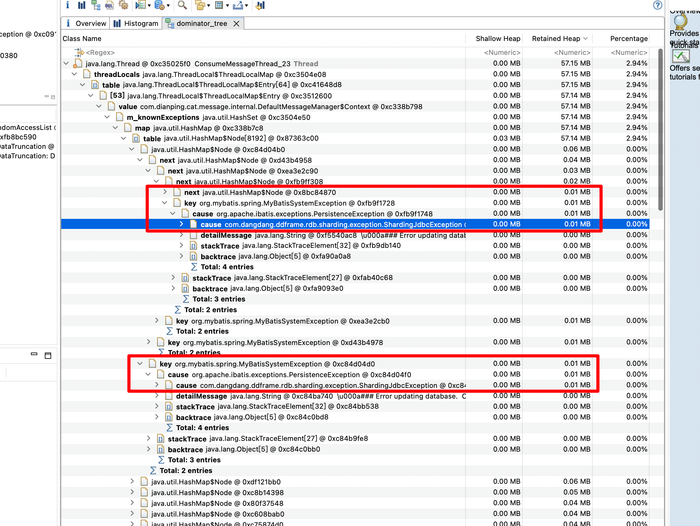Image resolution: width=700 pixels, height=526 pixels.
Task: Open the reports dropdown arrow
Action: click(149, 5)
